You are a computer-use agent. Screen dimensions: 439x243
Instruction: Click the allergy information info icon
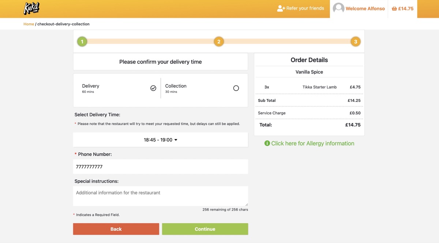(x=267, y=143)
